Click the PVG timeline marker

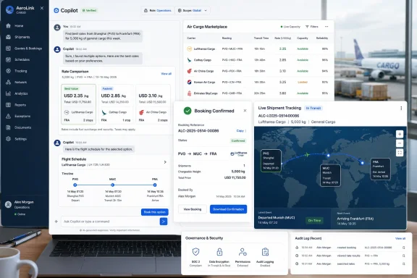pyautogui.click(x=75, y=185)
